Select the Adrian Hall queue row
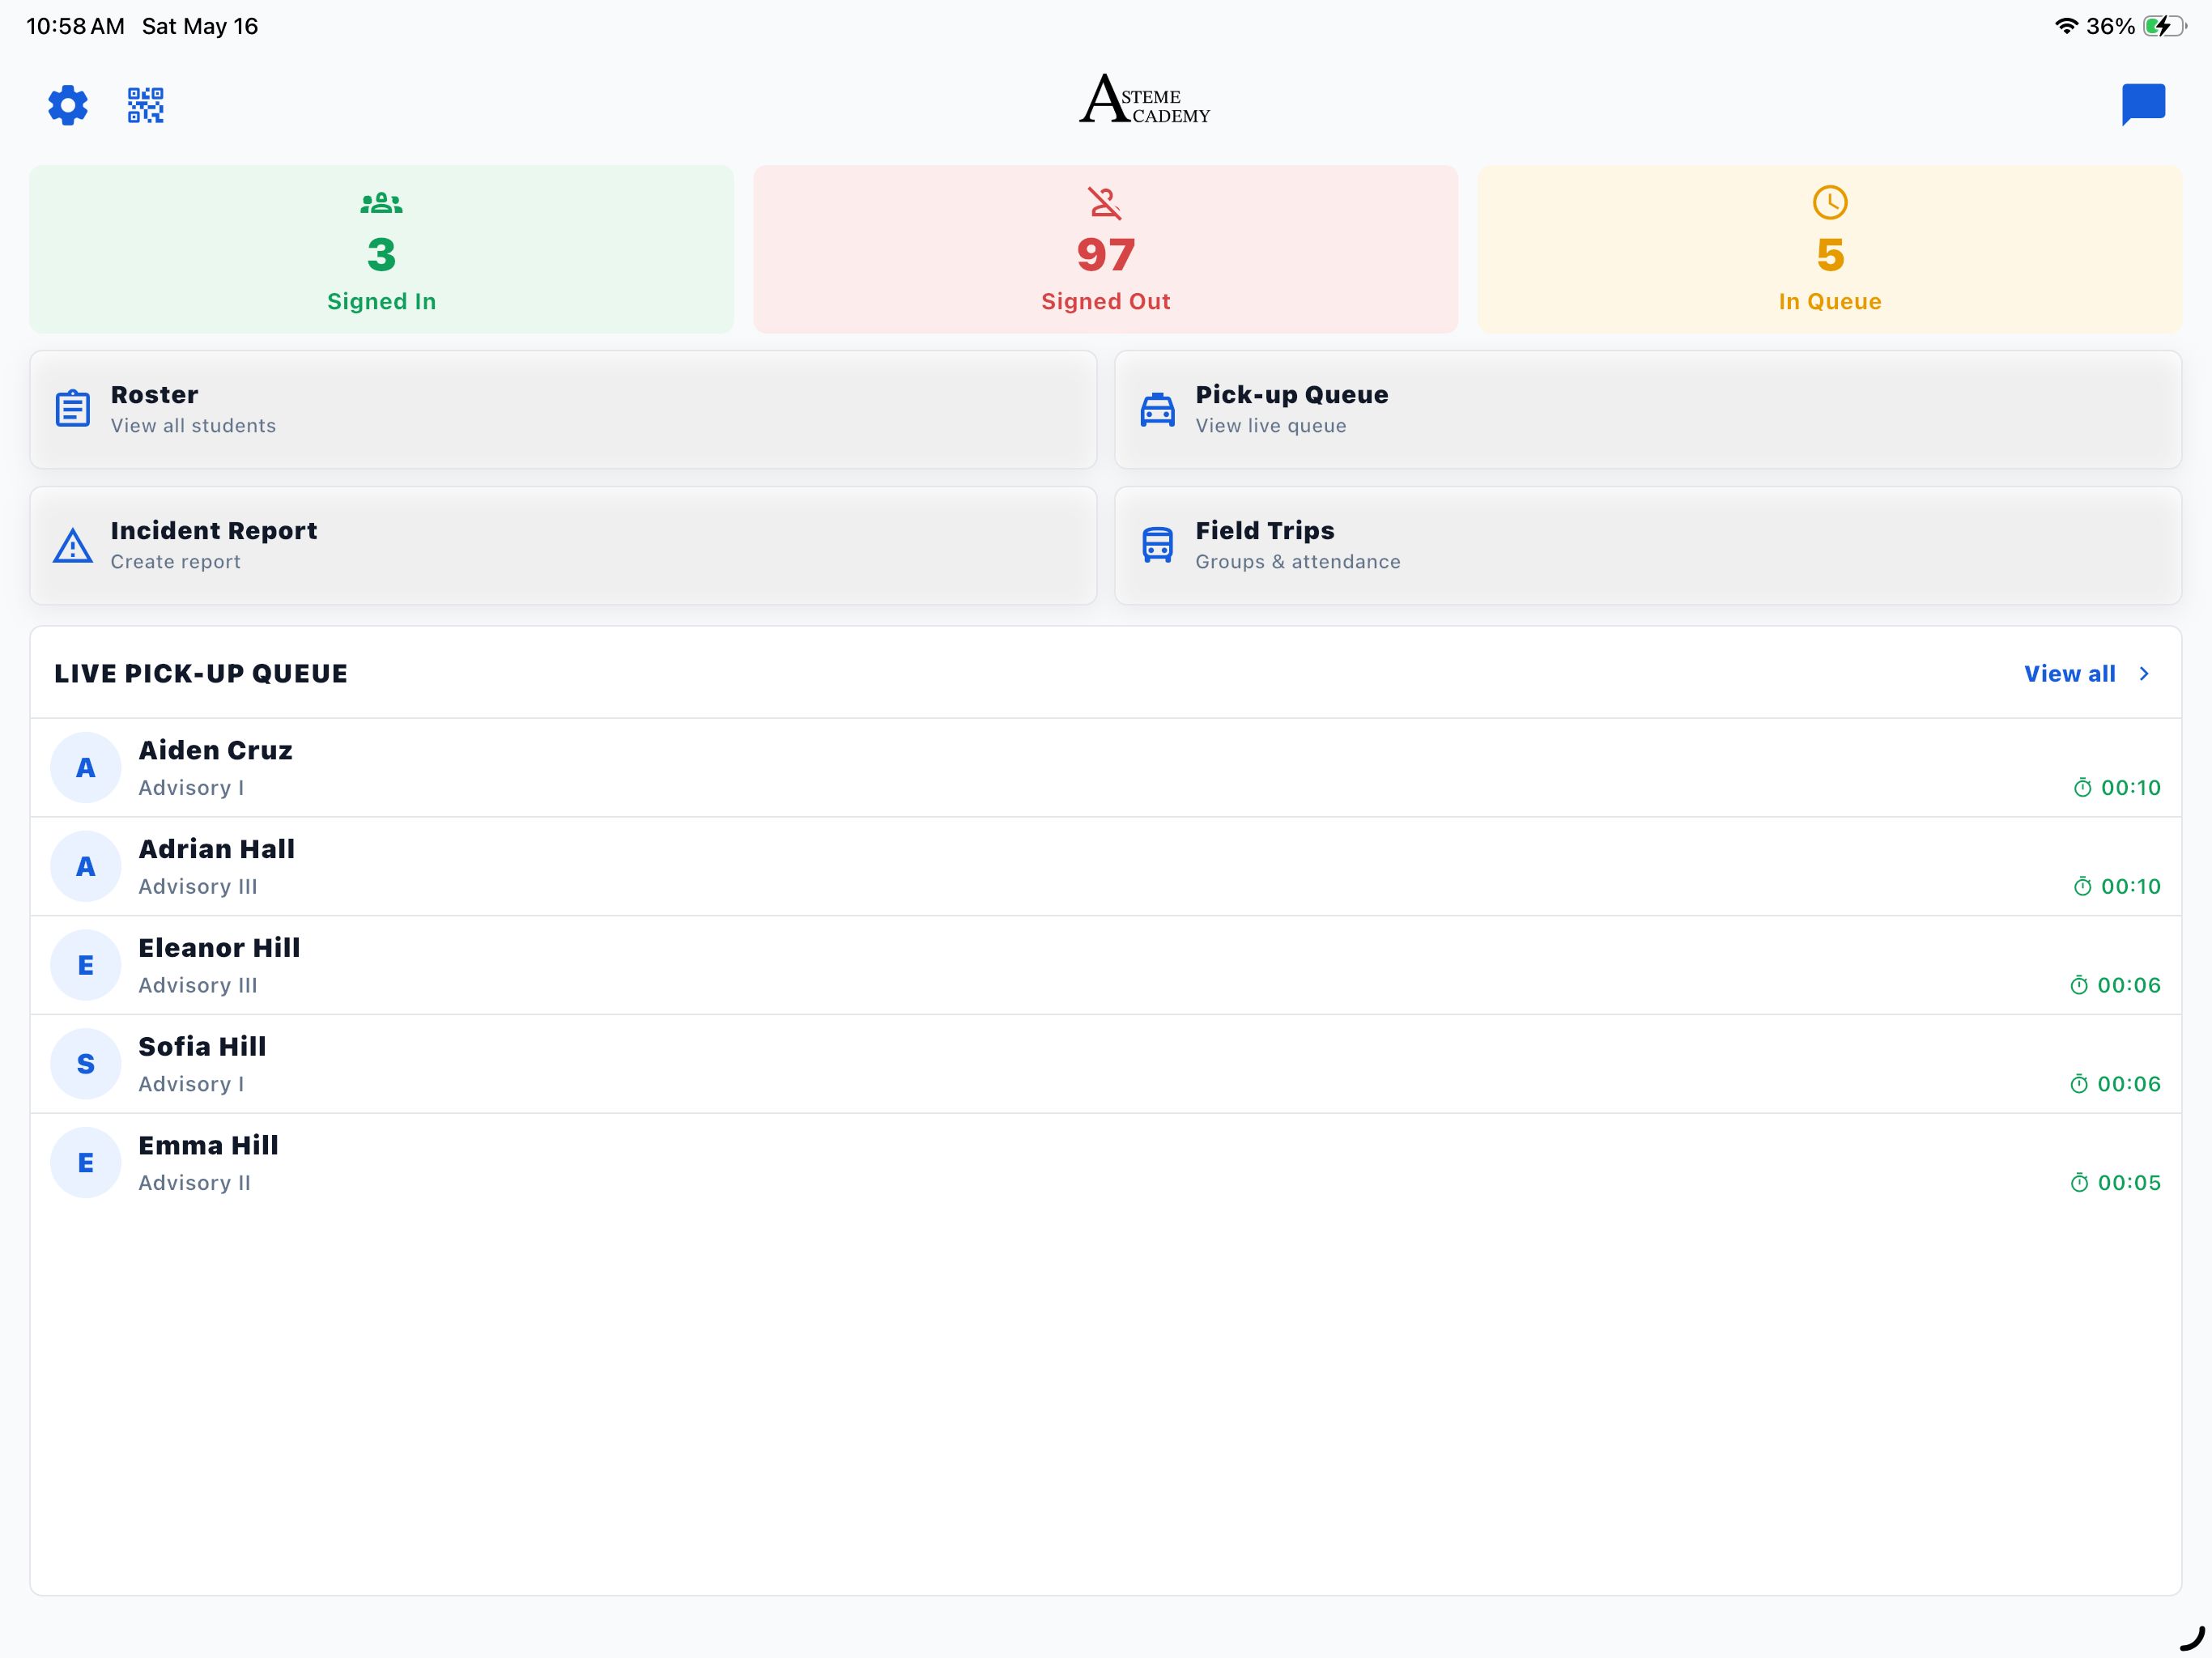This screenshot has width=2212, height=1658. click(1105, 867)
